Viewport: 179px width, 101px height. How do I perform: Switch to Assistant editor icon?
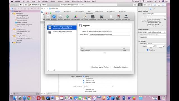145,5
